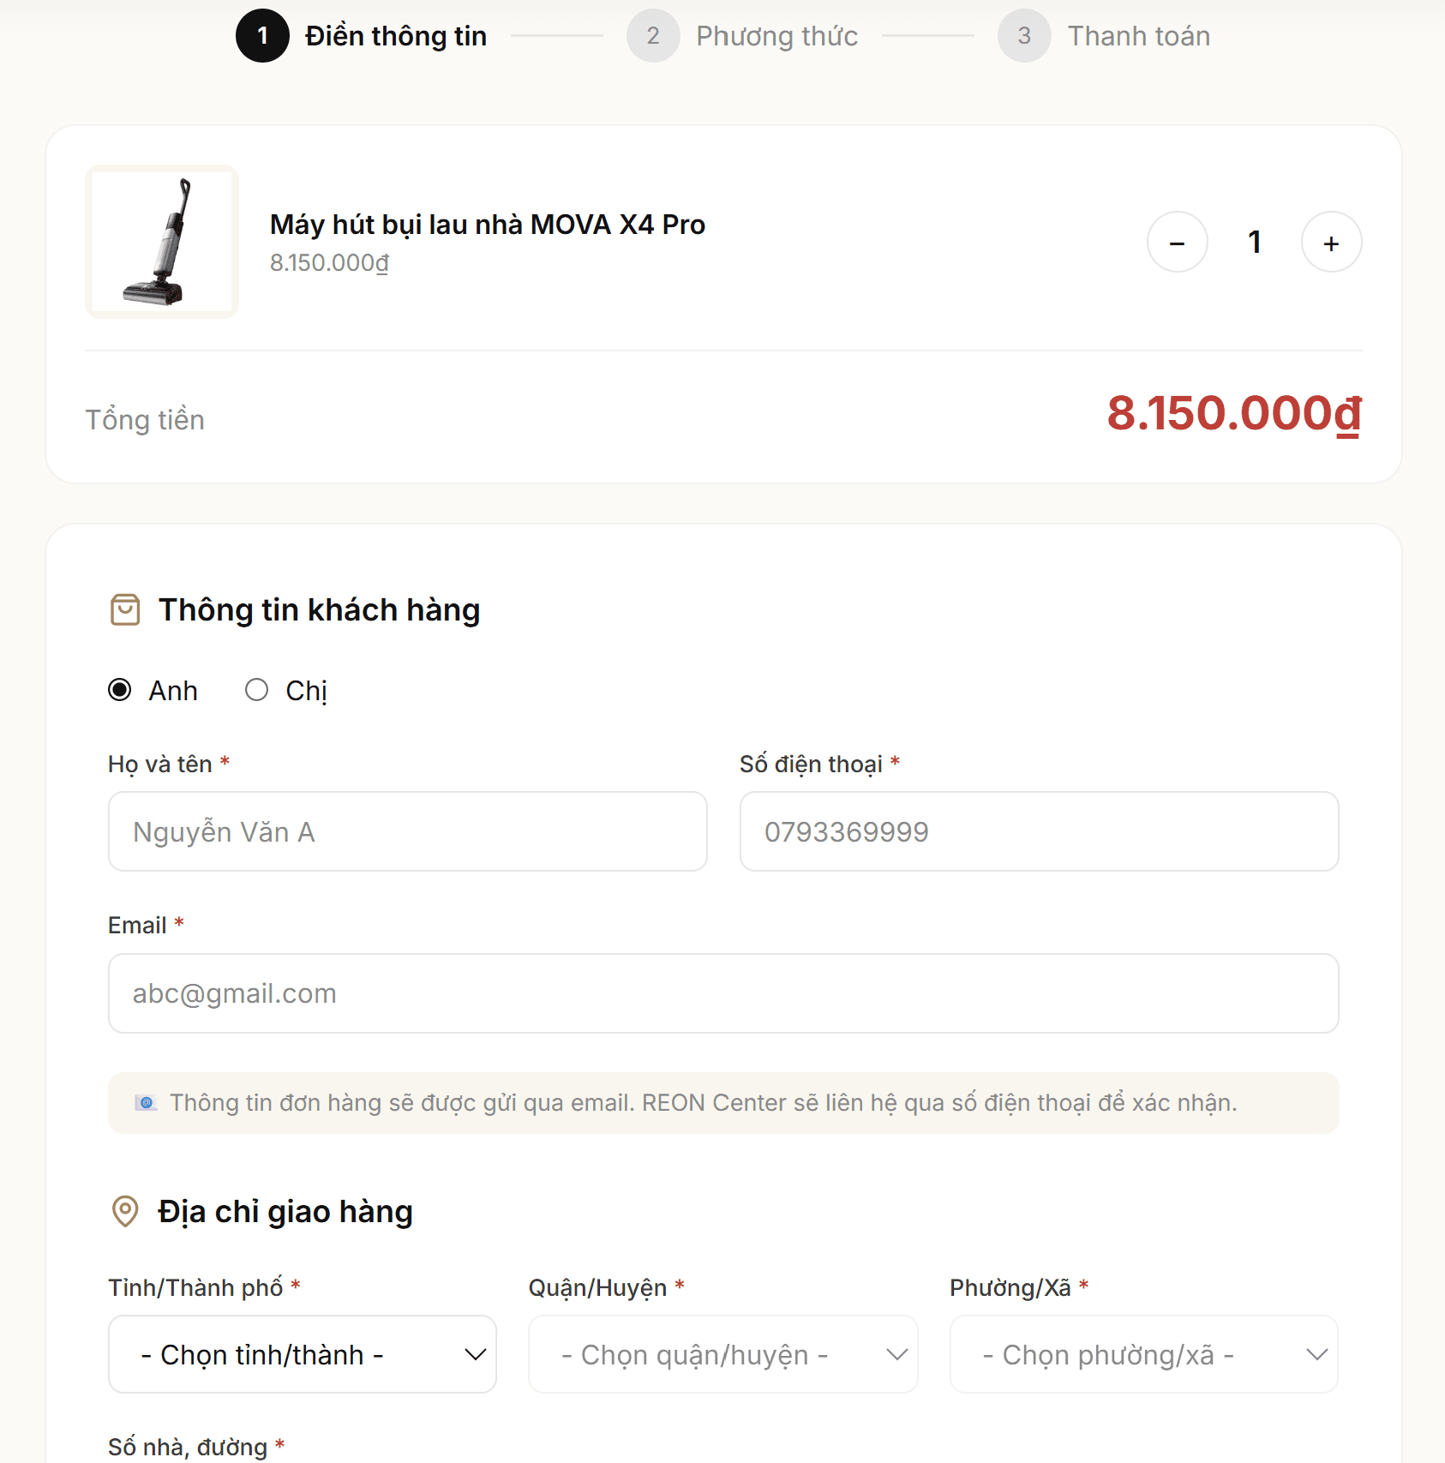Click the Số điện thoại input field
The image size is (1445, 1463).
[1039, 831]
